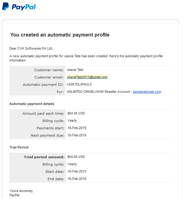
Task: Click the Yearly billing cycle under Trial Period
Action: pyautogui.click(x=72, y=164)
